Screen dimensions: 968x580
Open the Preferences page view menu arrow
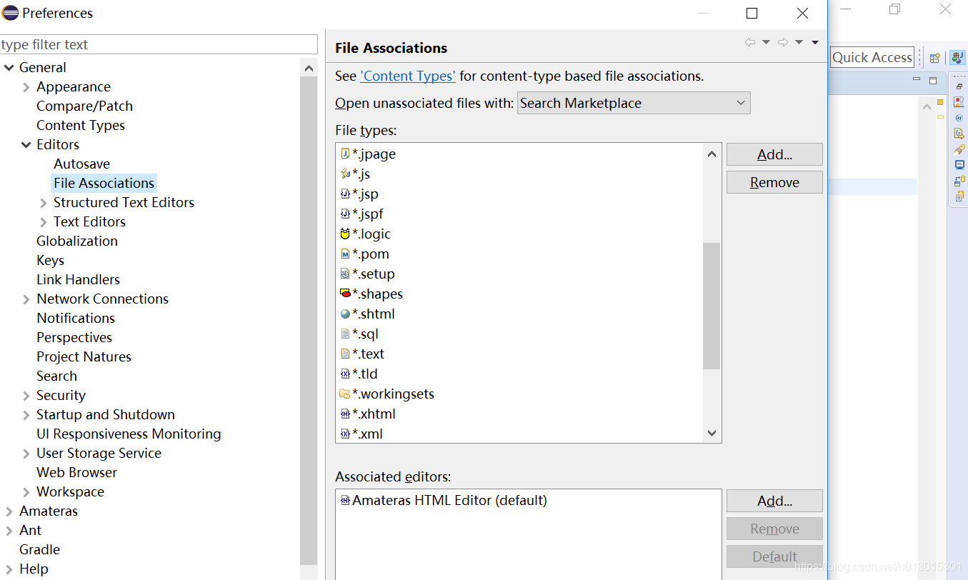pos(815,43)
